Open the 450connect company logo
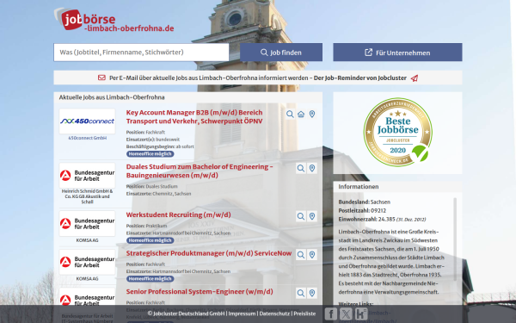Screen dimensions: 516x323 pos(87,121)
